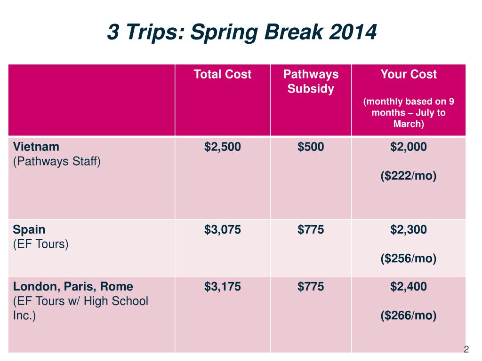482x361 pixels.
Task: Select Spain total cost $3,075
Action: point(223,229)
